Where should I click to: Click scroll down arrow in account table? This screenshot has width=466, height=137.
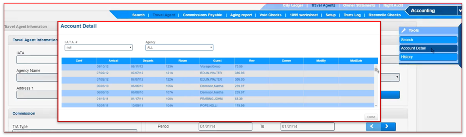(376, 106)
